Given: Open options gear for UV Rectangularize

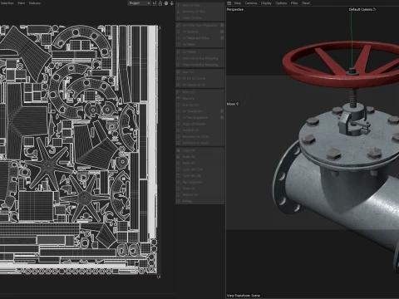Looking at the screenshot, I should pos(222,117).
